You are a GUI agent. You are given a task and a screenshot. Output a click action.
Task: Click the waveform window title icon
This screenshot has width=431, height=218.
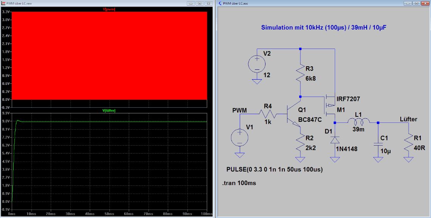point(3,3)
